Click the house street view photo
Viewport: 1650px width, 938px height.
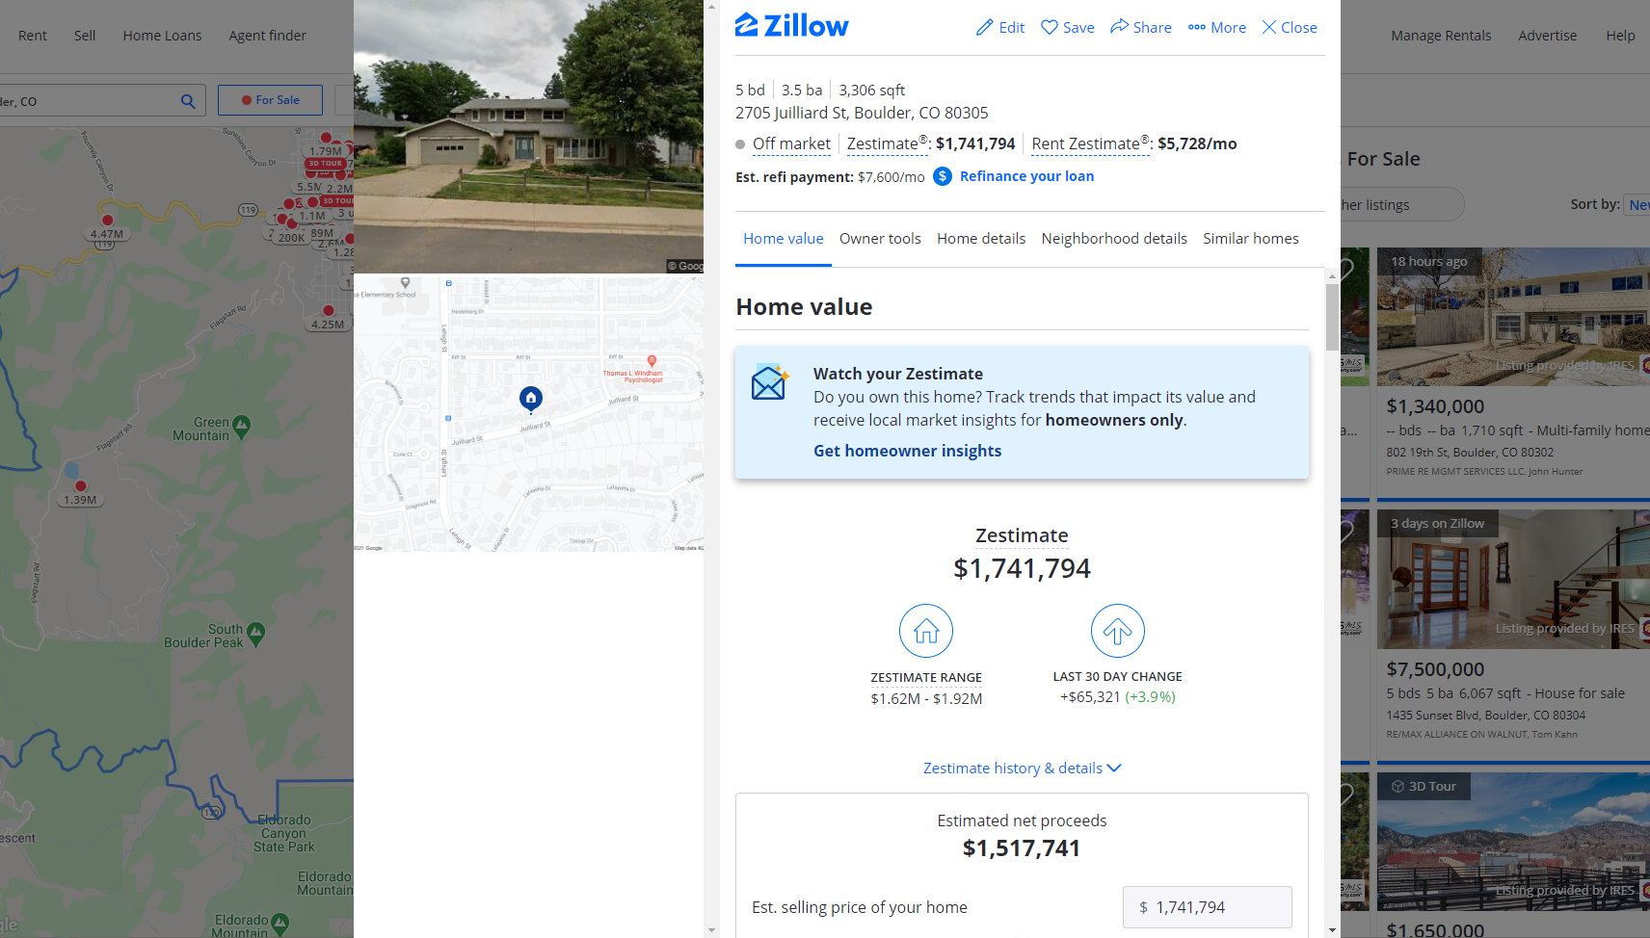click(x=528, y=137)
